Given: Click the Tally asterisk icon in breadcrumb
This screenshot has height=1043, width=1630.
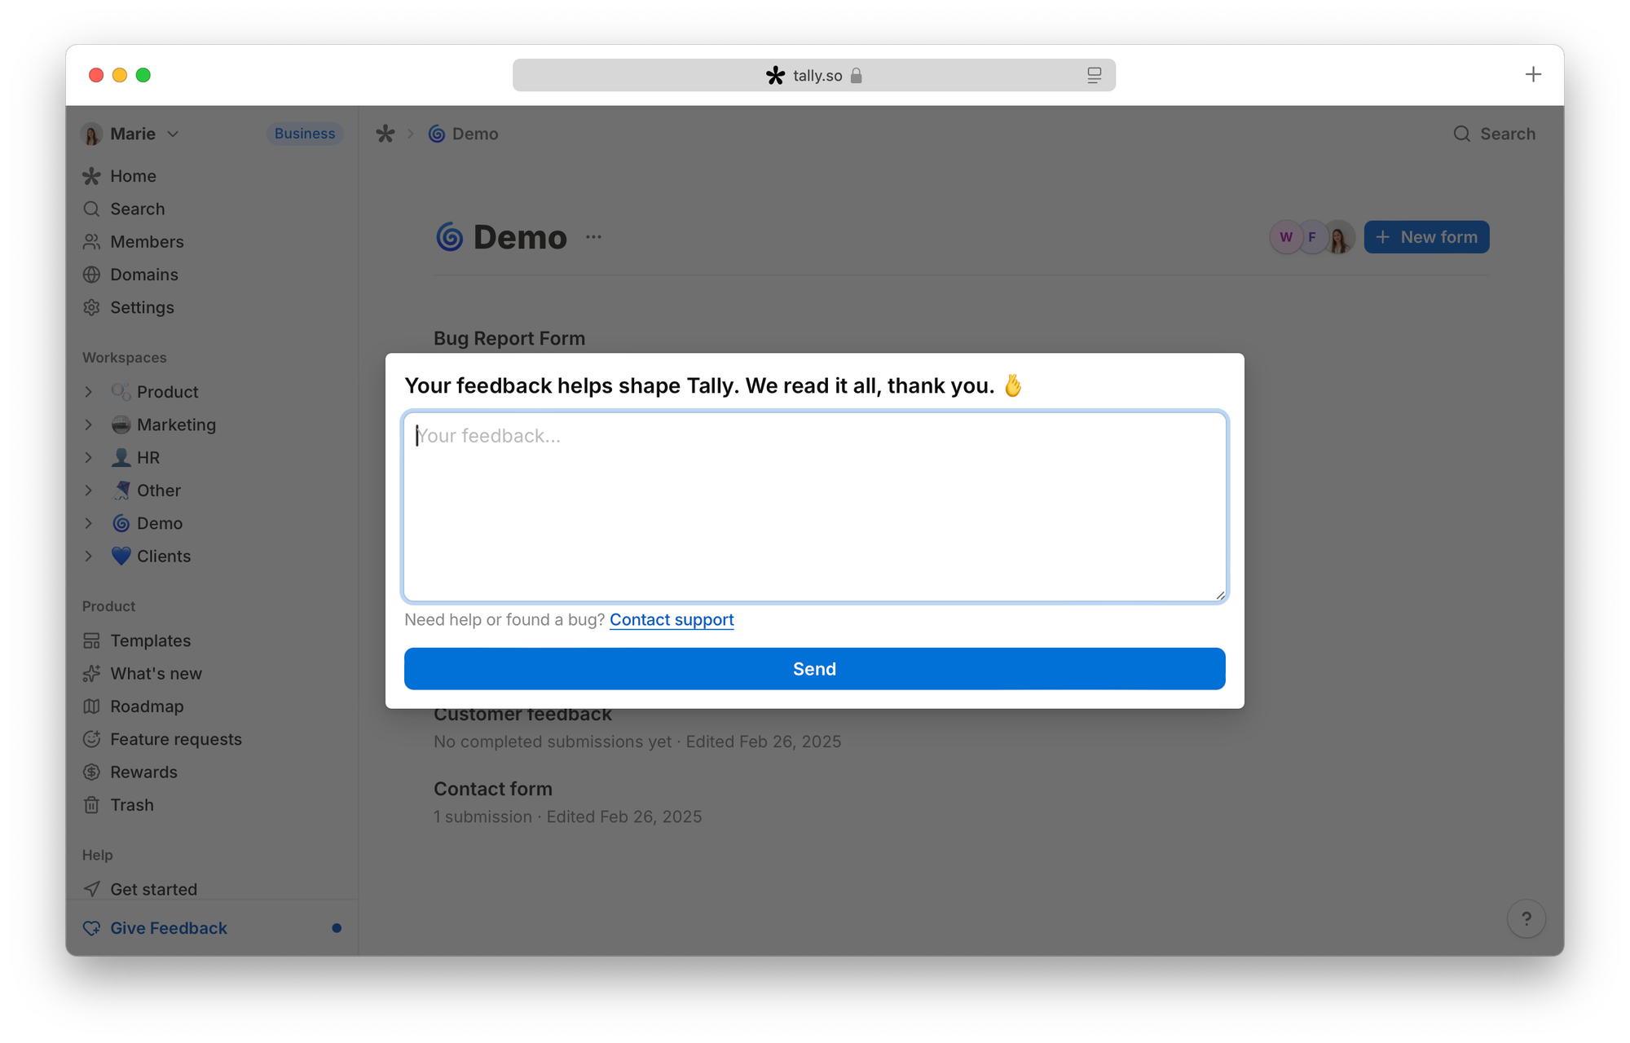Looking at the screenshot, I should [385, 134].
